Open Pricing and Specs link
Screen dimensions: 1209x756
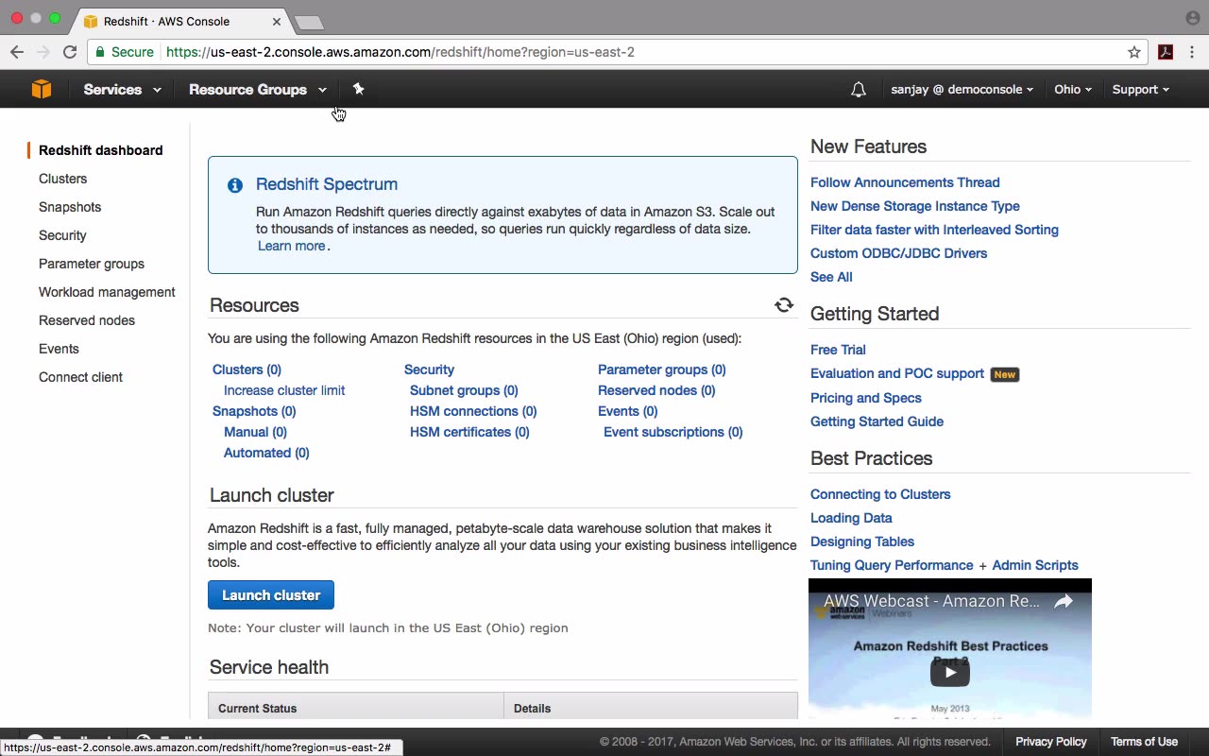coord(866,398)
